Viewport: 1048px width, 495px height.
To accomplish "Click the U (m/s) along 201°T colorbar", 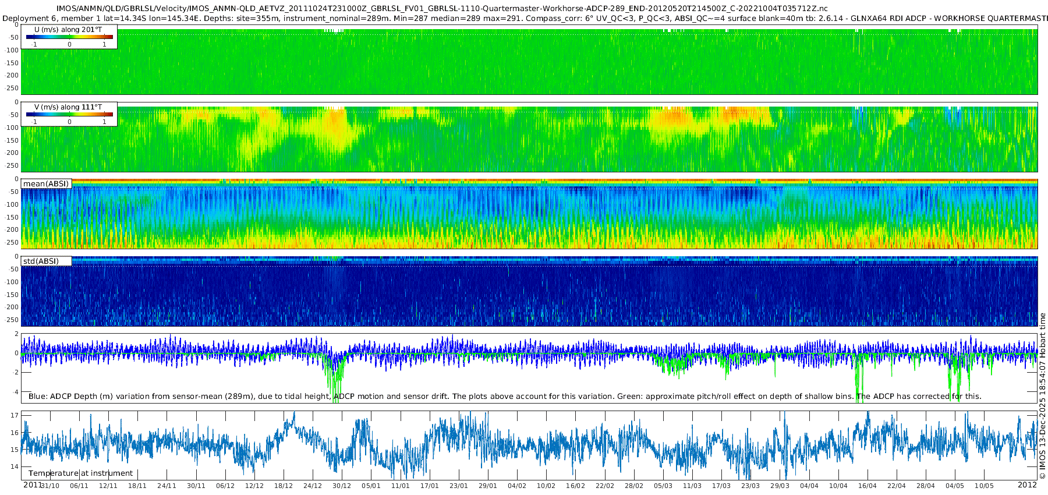I will 69,37.
